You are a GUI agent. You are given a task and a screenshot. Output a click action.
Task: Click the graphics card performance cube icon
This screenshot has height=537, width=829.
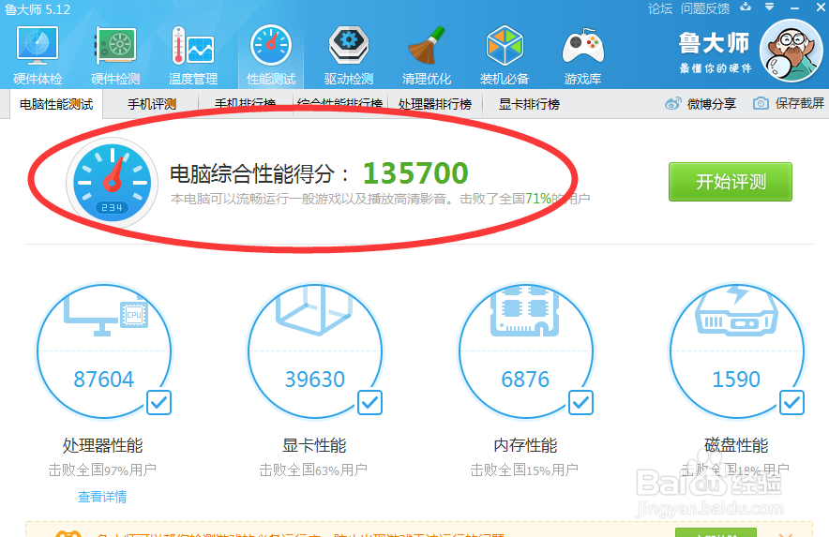(x=314, y=311)
